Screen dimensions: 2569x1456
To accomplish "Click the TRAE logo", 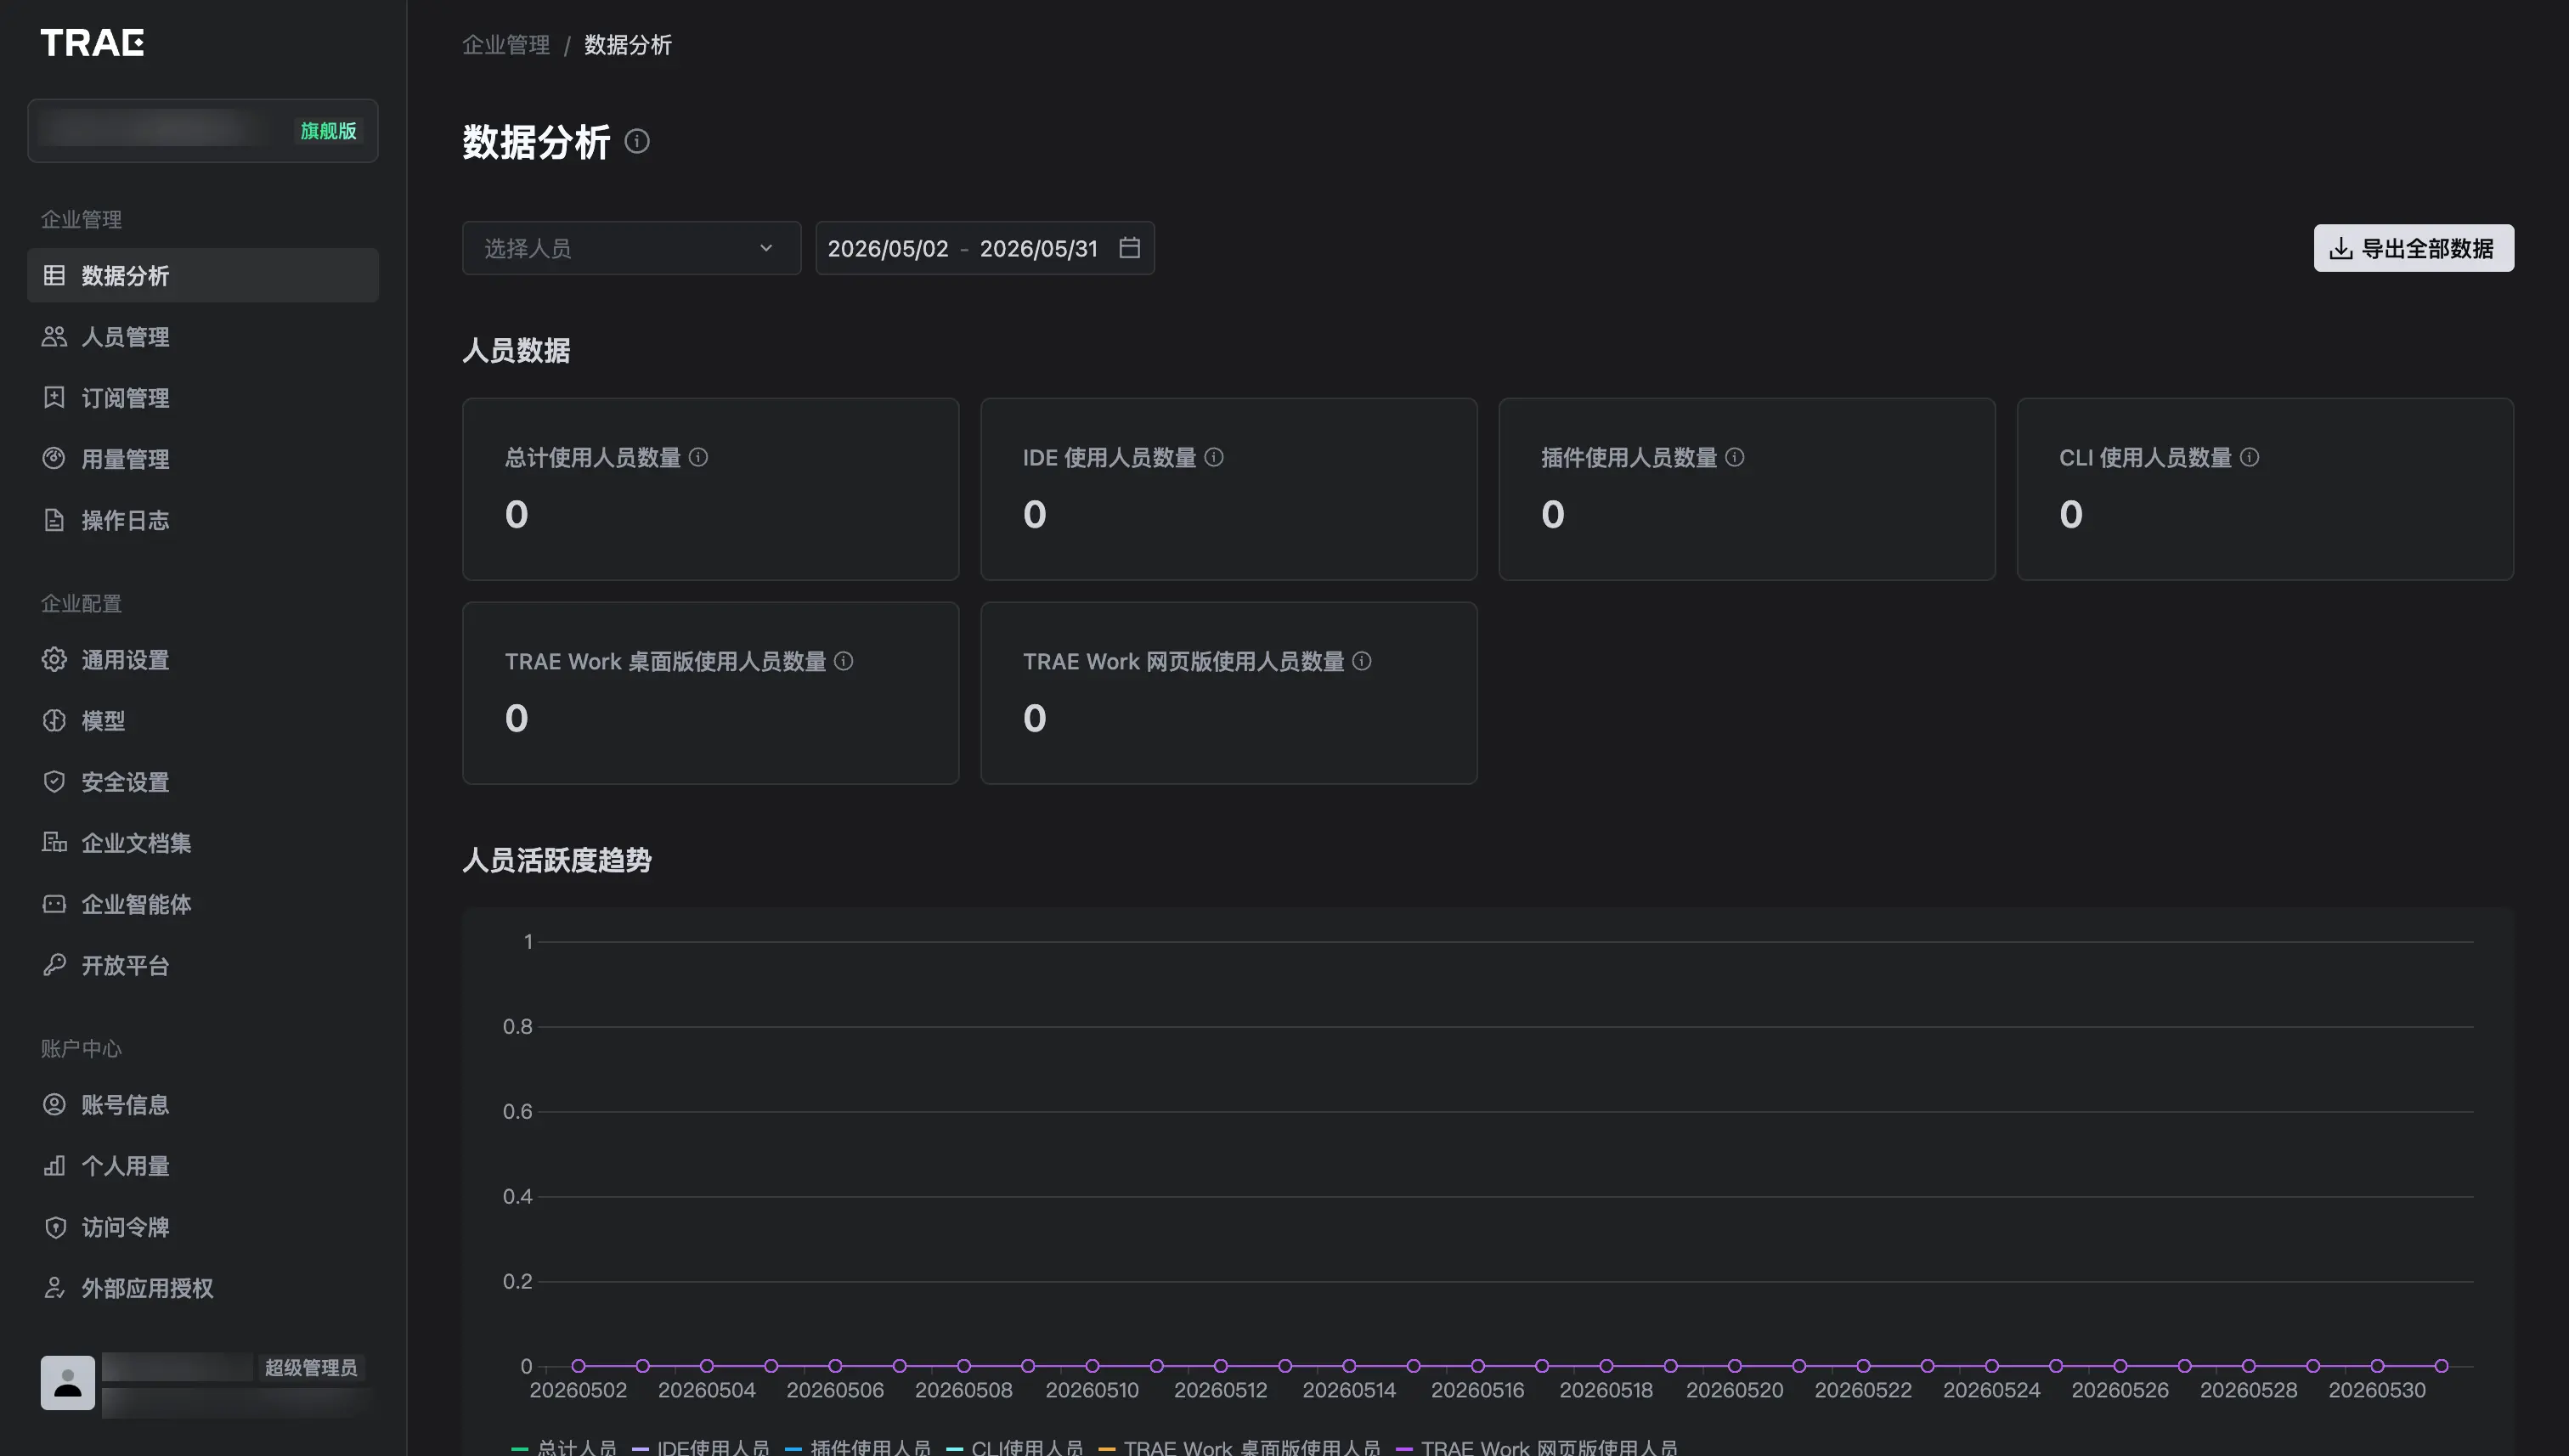I will pos(92,43).
